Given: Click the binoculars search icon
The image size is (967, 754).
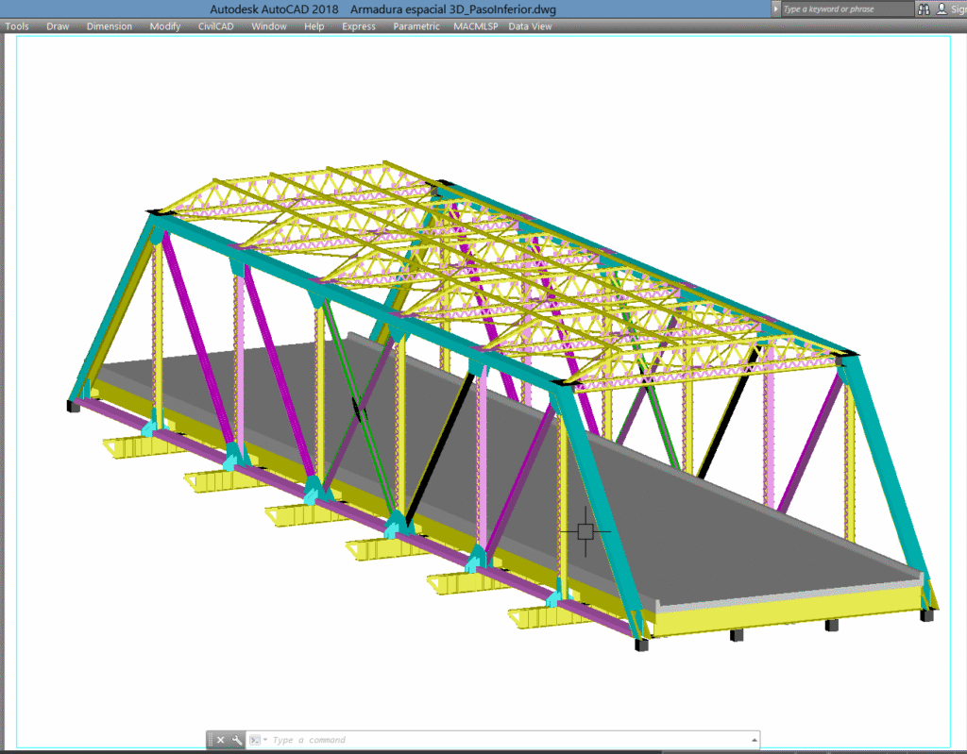Looking at the screenshot, I should pos(924,9).
